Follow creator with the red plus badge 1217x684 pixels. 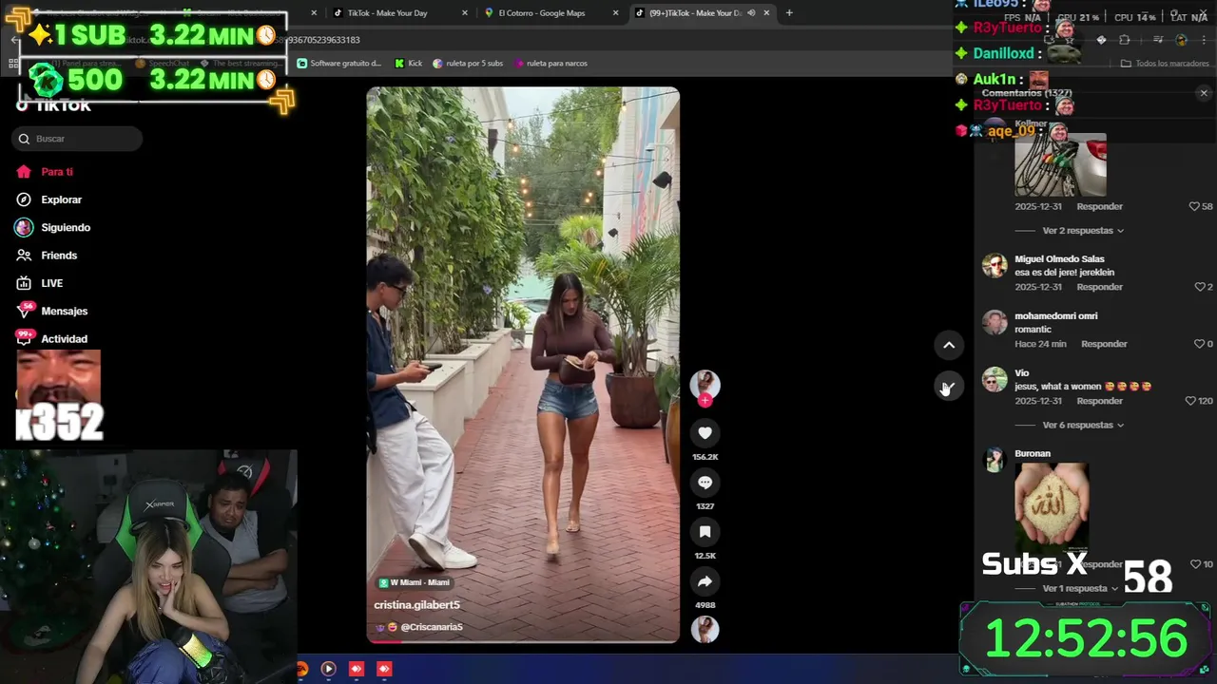tap(705, 400)
